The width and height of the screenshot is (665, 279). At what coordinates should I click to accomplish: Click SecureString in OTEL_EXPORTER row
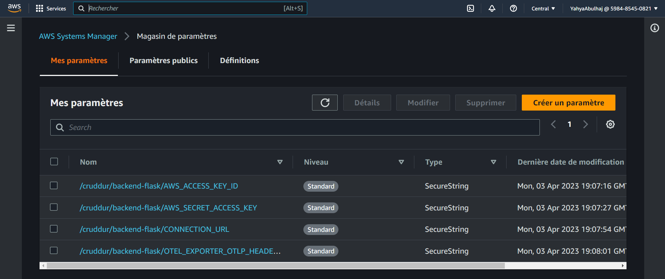(447, 251)
